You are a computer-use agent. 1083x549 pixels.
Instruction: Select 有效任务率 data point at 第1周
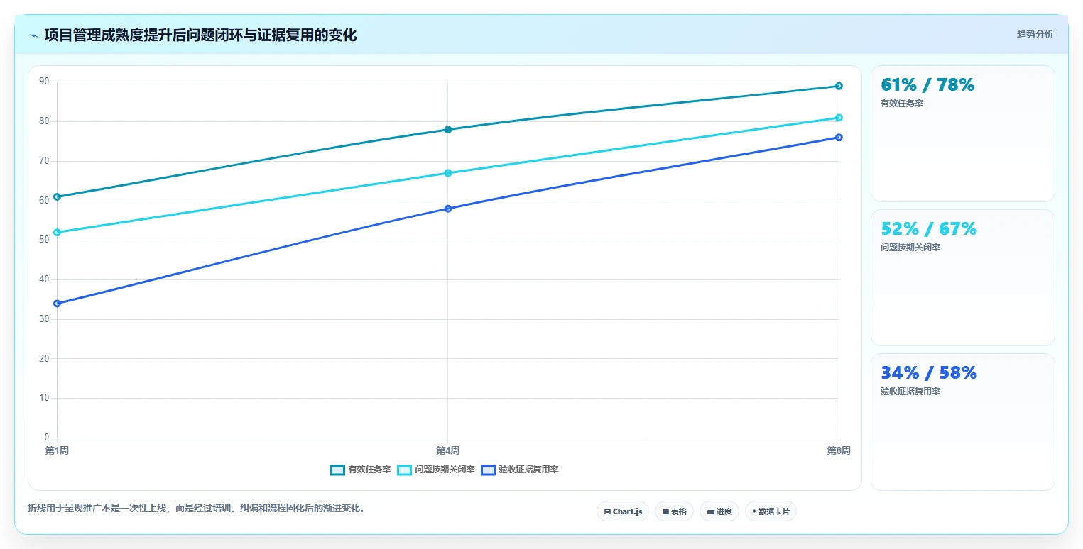point(58,196)
